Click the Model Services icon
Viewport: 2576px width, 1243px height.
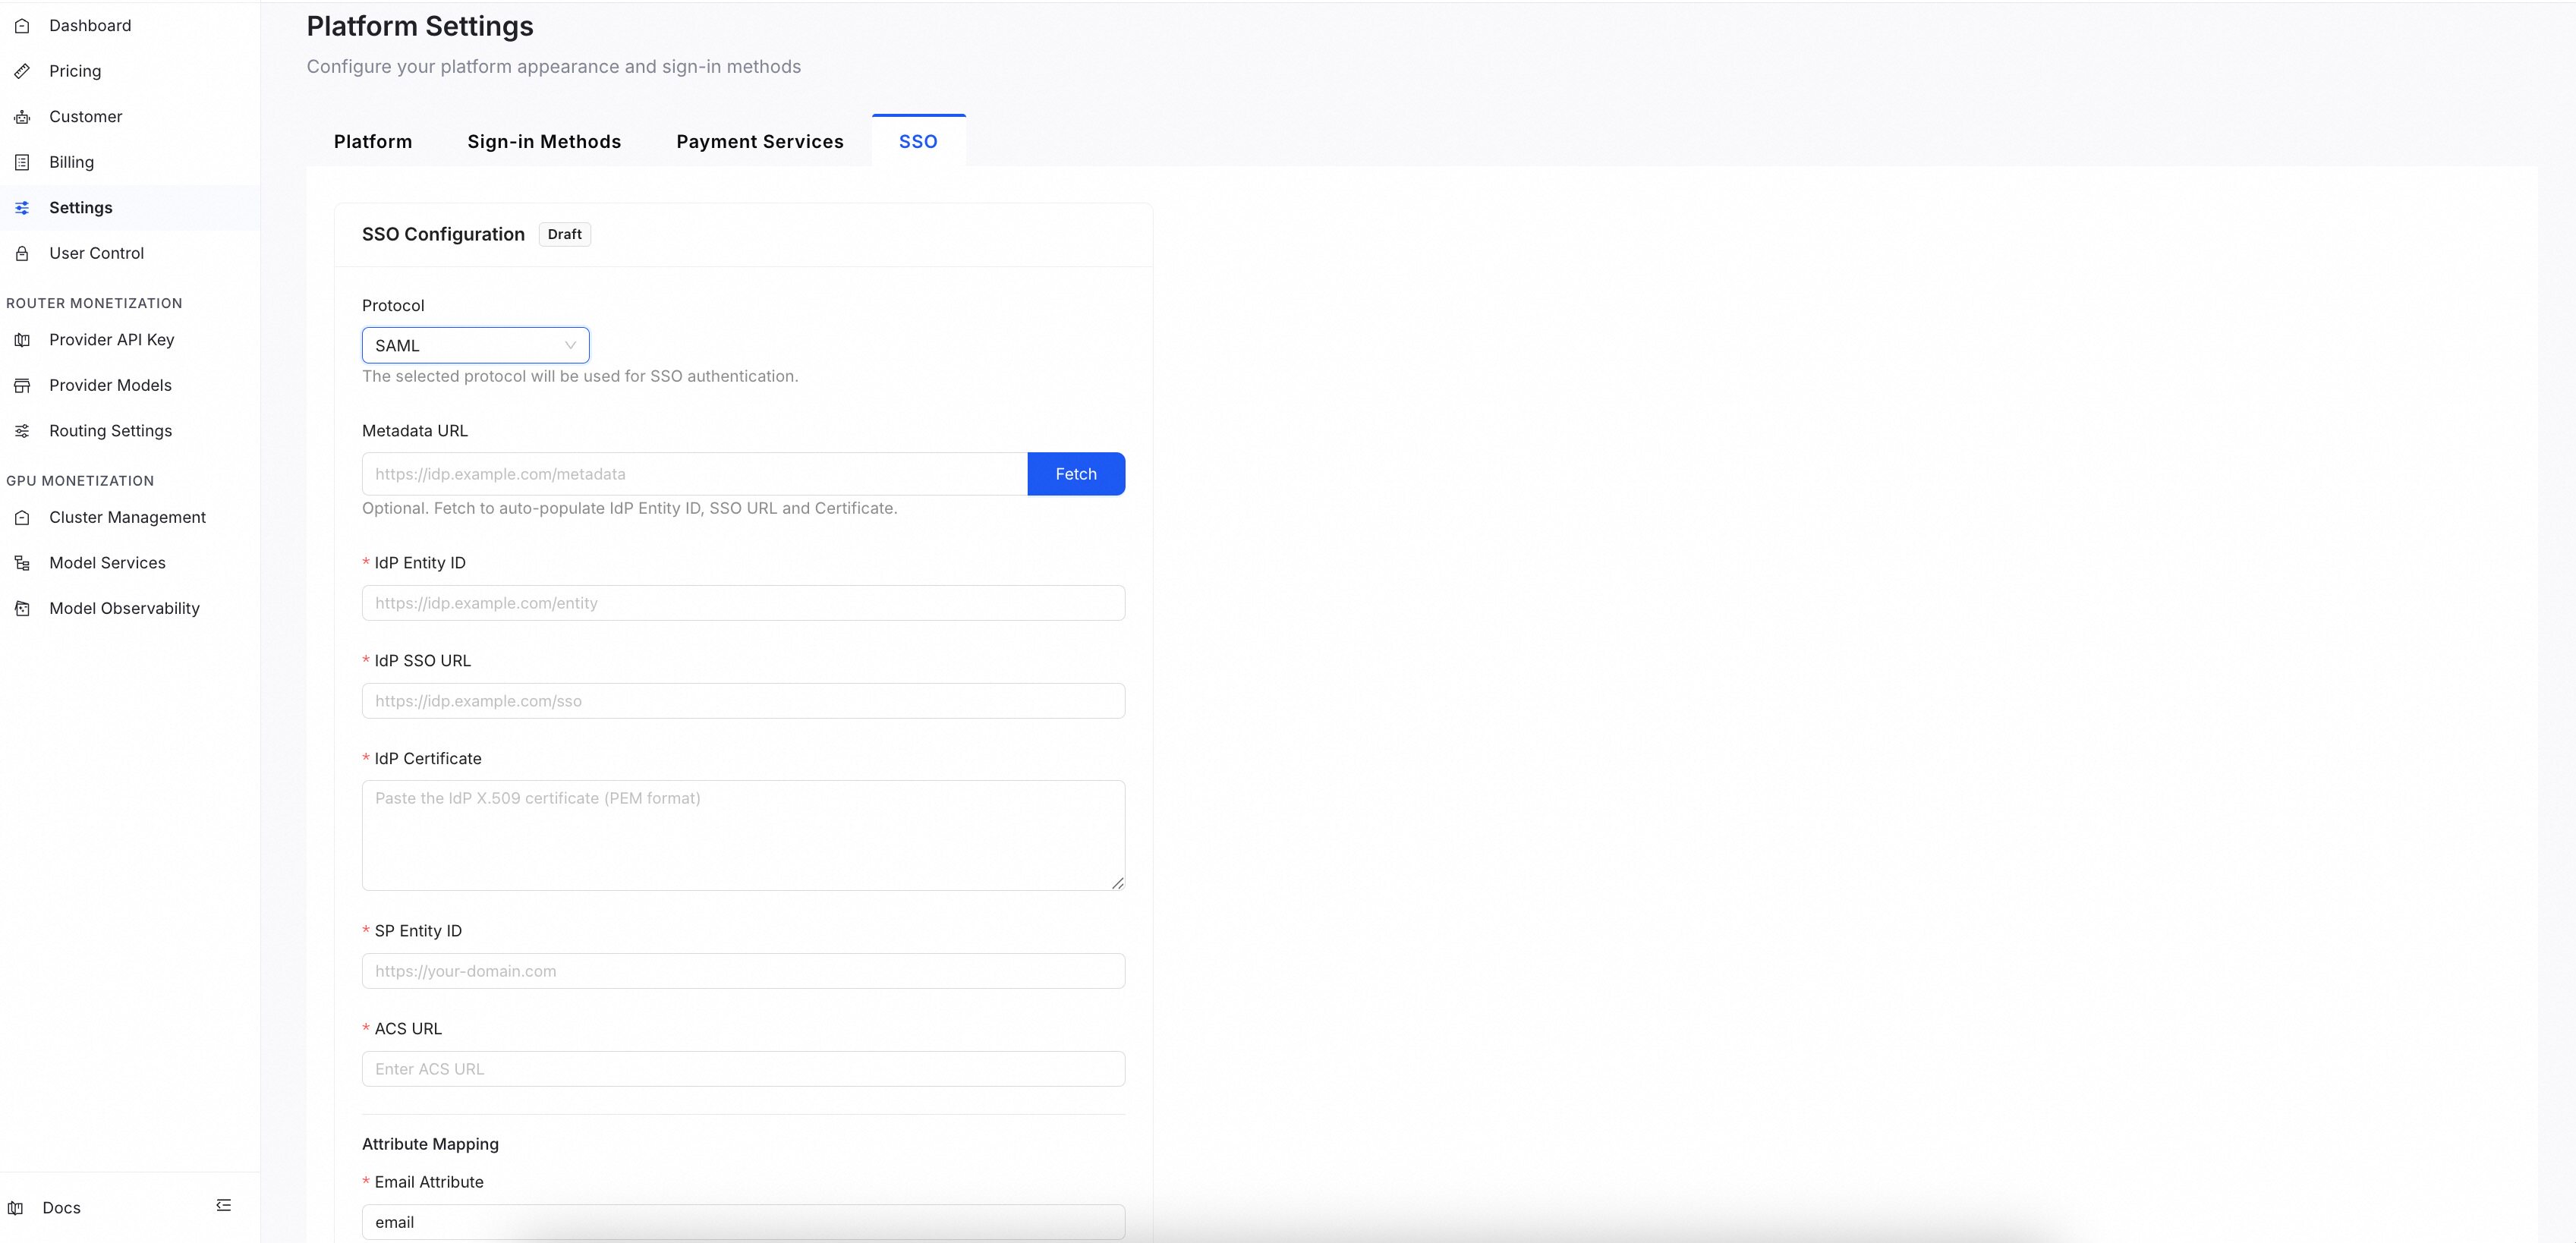22,563
